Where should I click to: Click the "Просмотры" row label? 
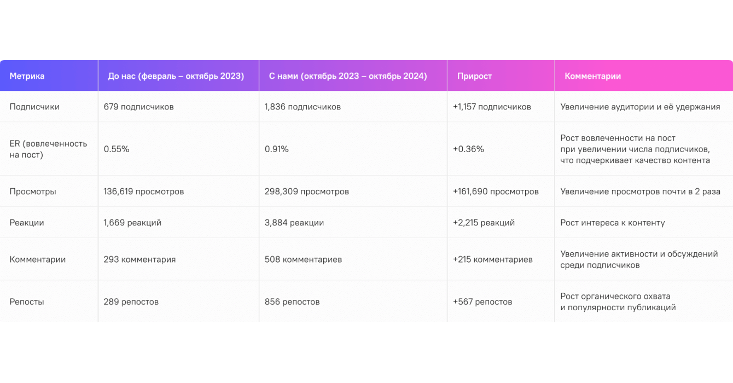(x=33, y=191)
